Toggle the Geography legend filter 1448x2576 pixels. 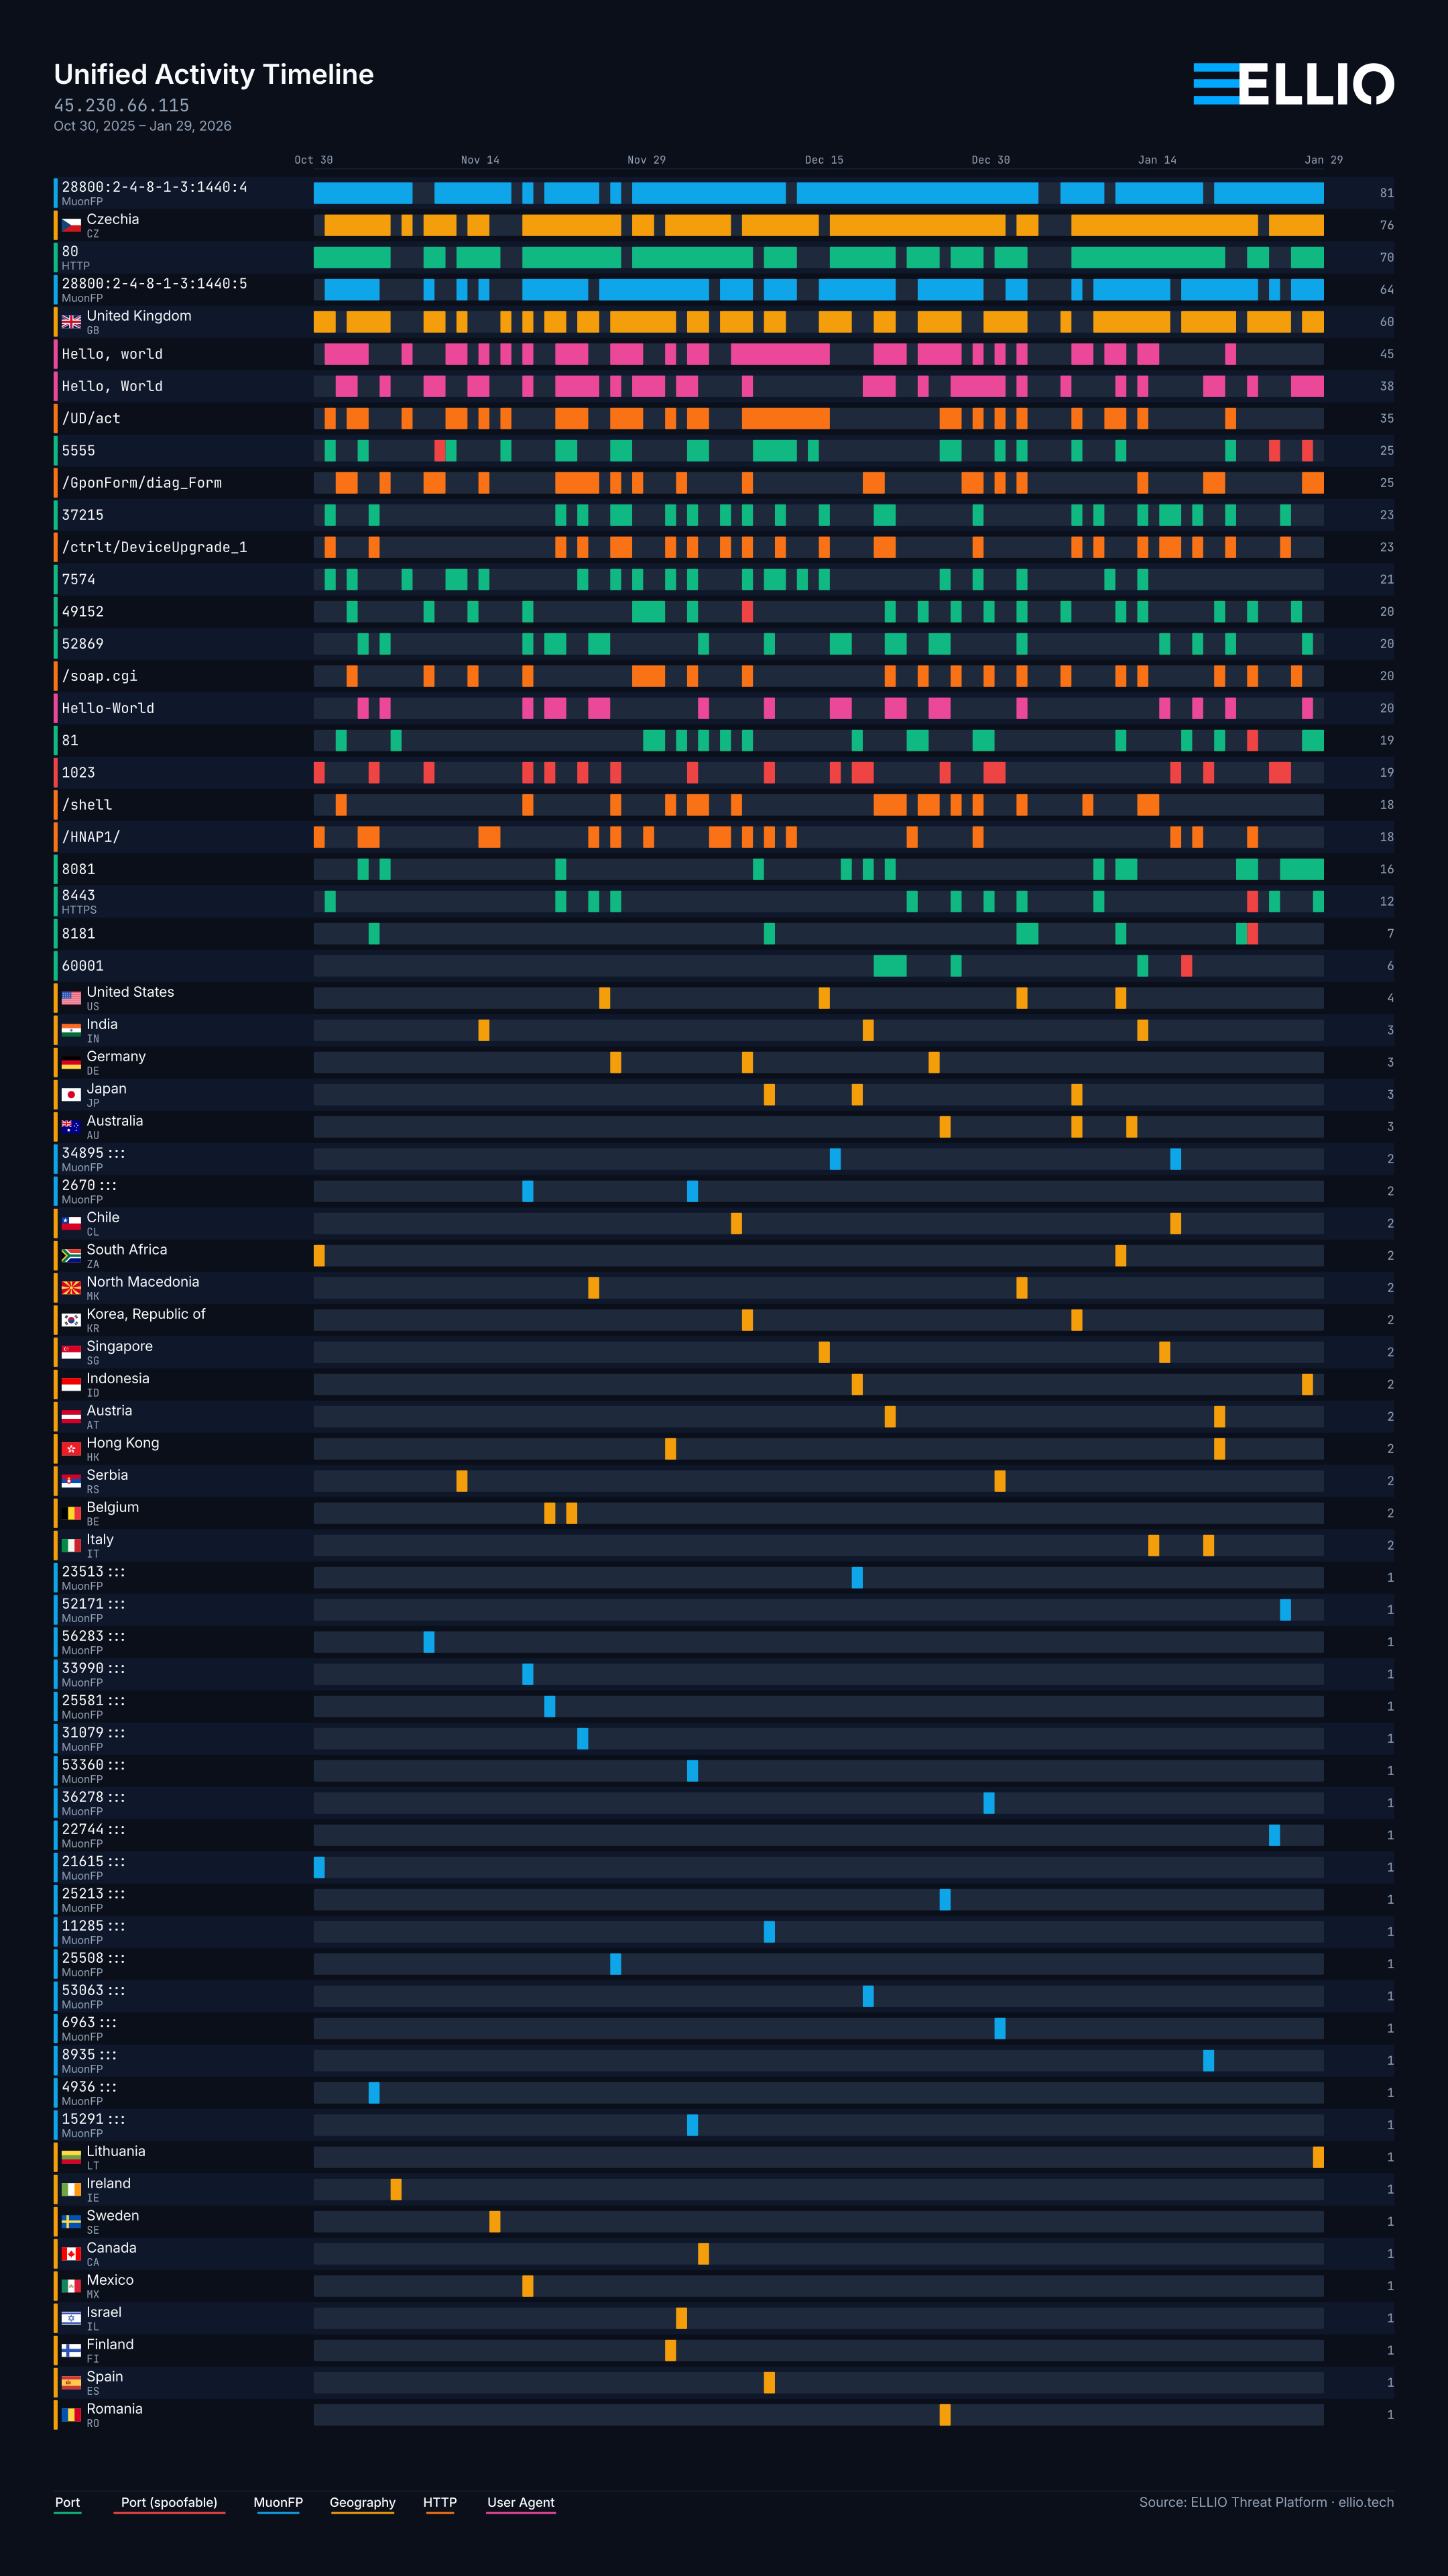(x=363, y=2501)
